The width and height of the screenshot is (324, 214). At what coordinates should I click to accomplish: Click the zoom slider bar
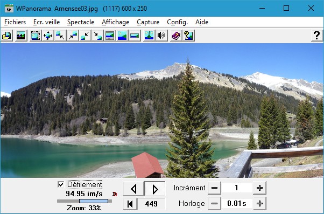84,201
